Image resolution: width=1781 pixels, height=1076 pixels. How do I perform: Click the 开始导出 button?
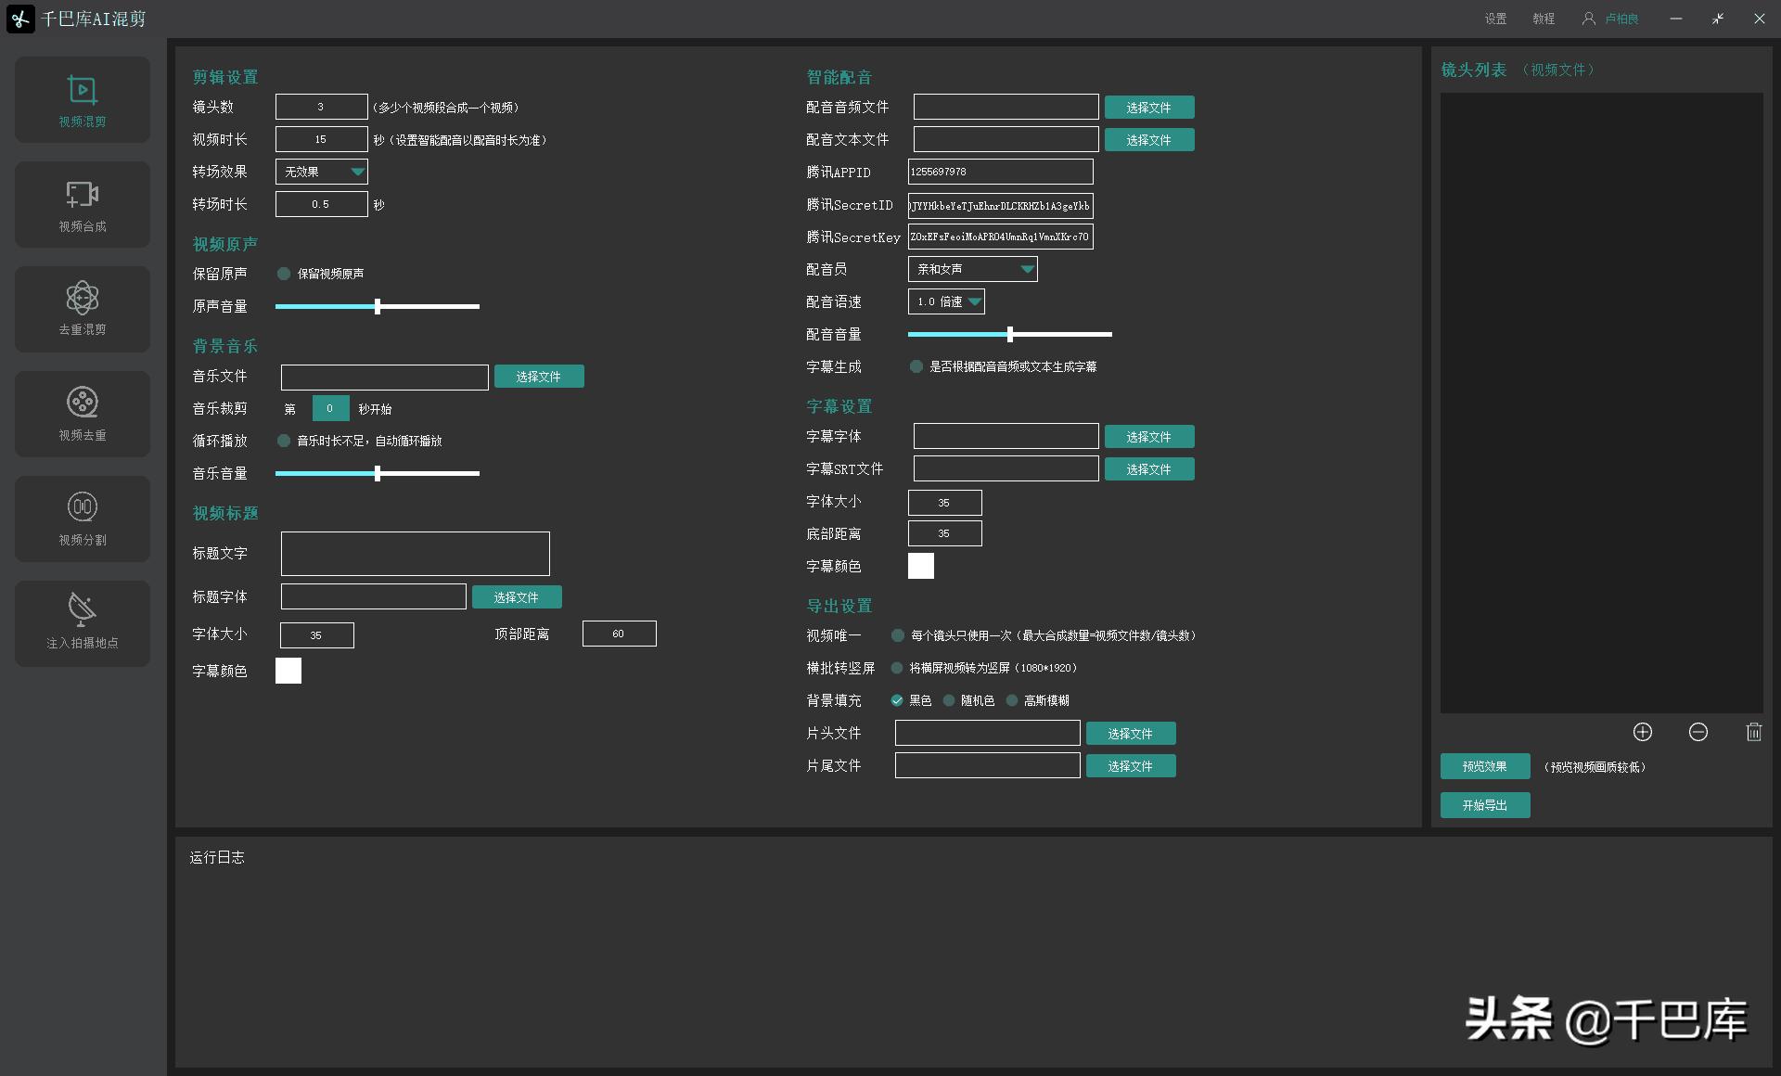coord(1484,805)
